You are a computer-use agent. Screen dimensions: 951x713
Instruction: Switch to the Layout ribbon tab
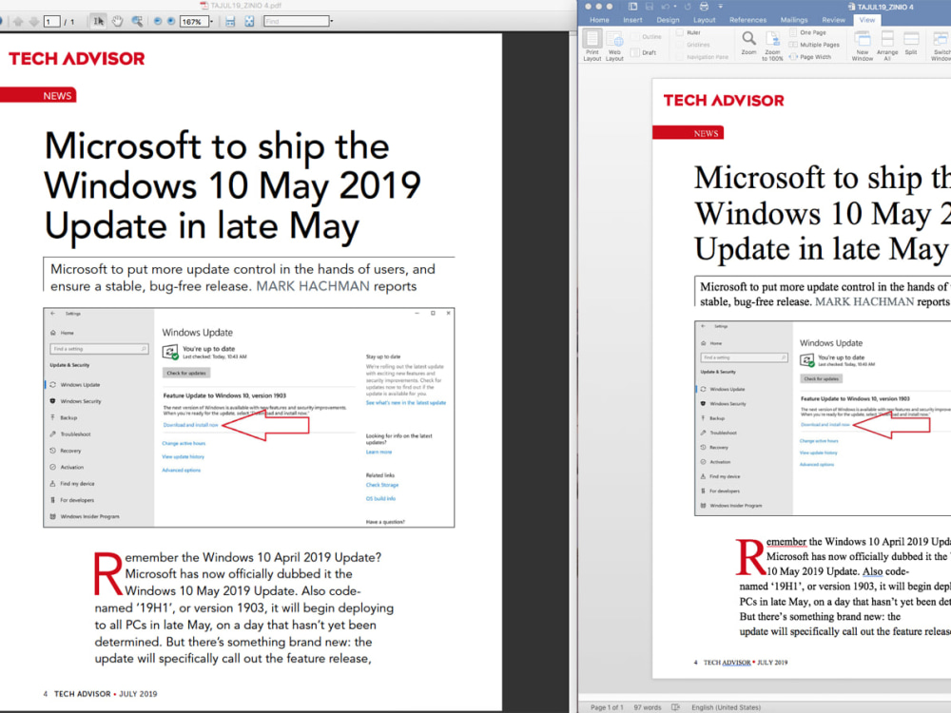pos(704,20)
